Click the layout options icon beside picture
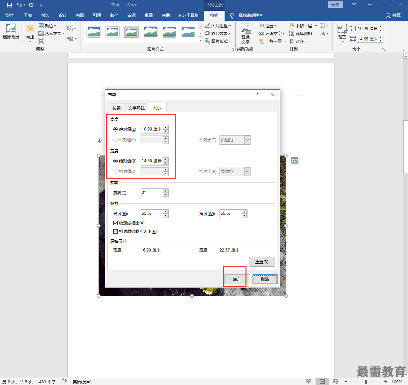 (x=294, y=160)
